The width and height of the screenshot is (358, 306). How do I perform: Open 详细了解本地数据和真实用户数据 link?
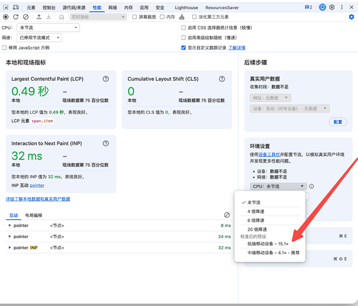[x=38, y=199]
